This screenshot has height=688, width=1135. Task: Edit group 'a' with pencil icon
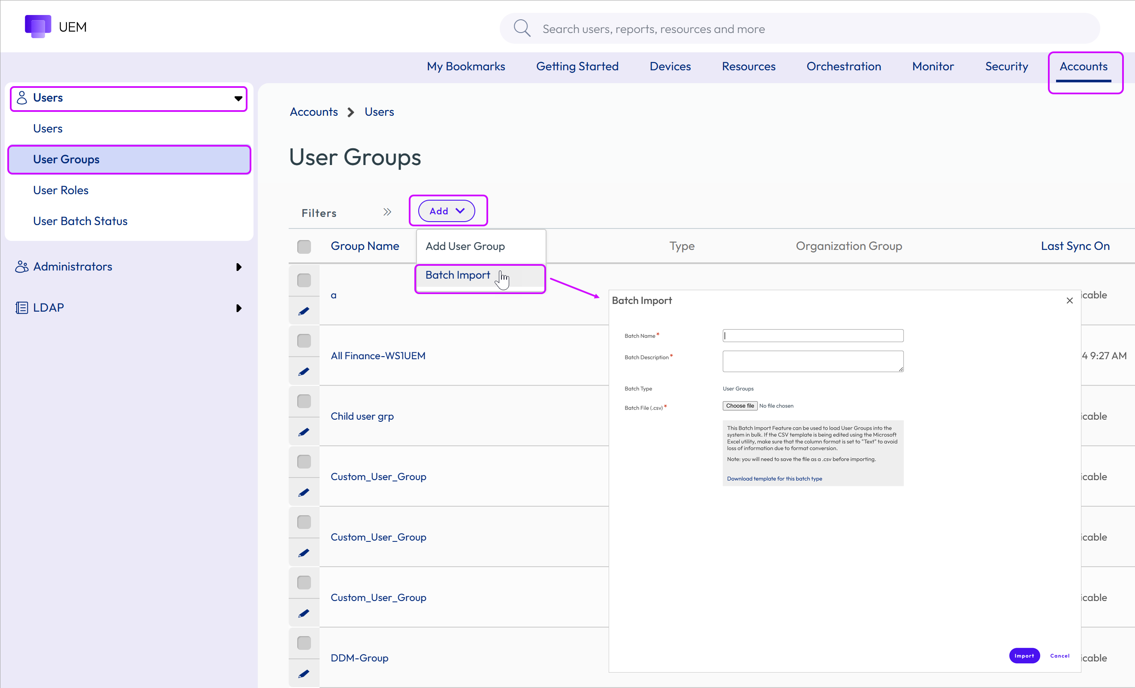[x=304, y=311]
